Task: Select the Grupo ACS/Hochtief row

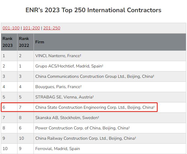Action: click(69, 66)
